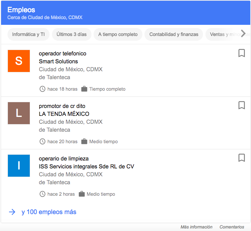This screenshot has width=251, height=231.
Task: Click the ISS Servicios blue I logo
Action: click(19, 166)
